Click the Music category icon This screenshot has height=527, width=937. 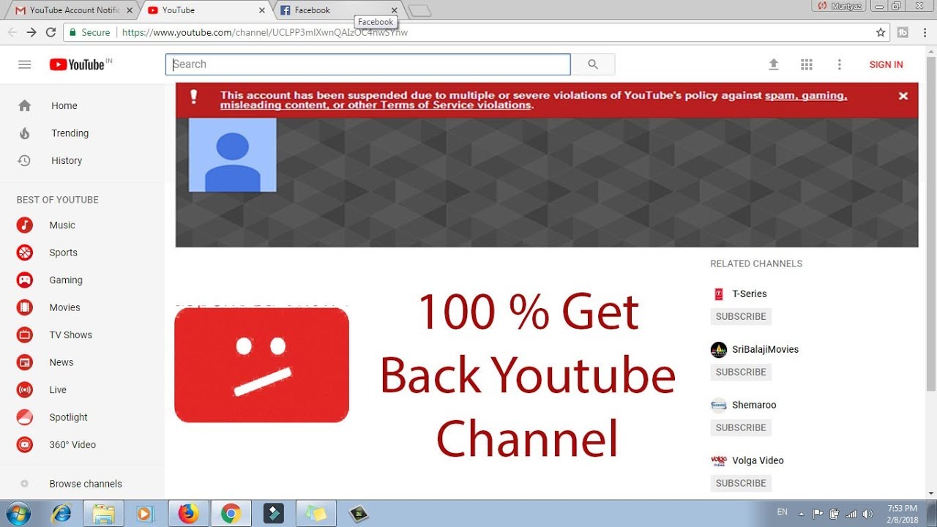(x=25, y=225)
